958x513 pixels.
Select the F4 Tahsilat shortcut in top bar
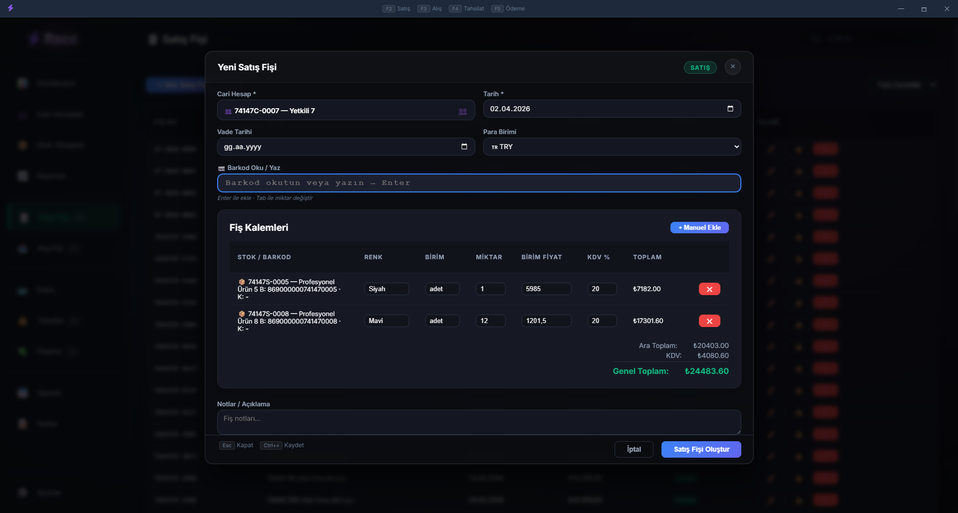(466, 8)
